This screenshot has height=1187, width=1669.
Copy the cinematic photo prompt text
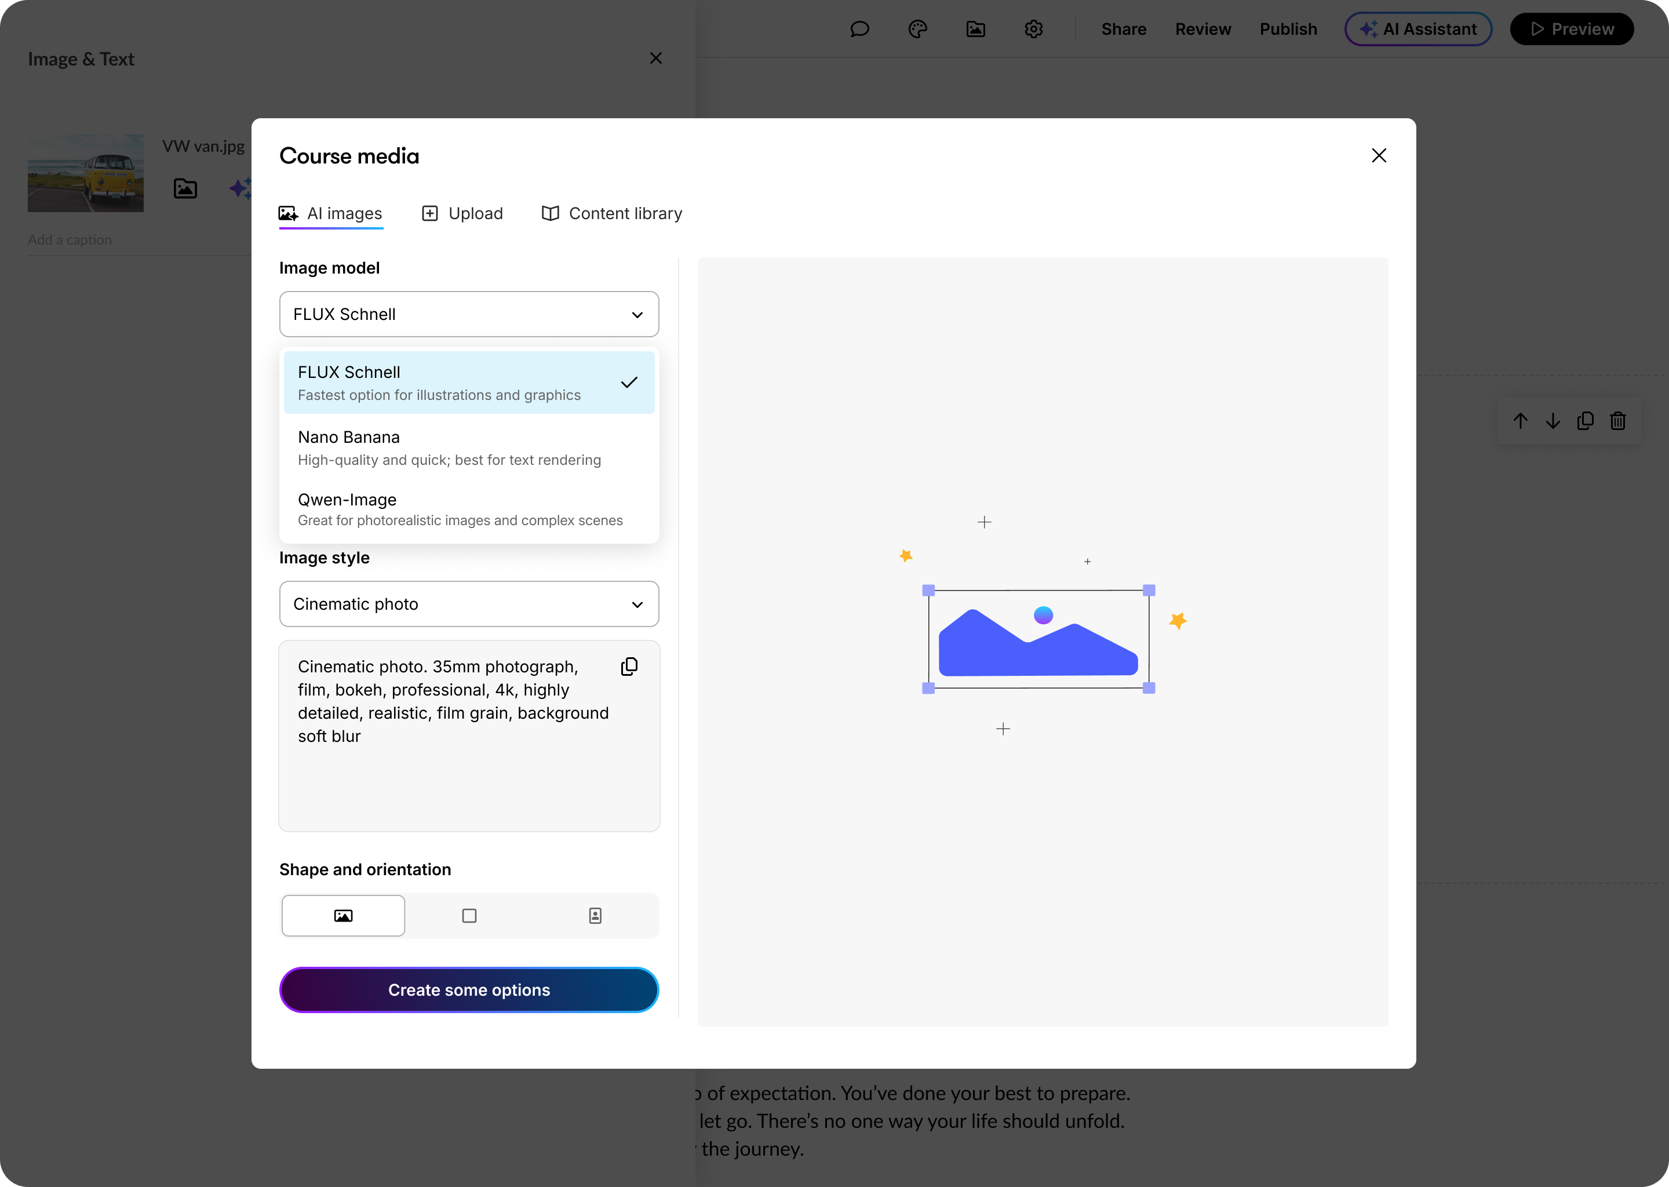pos(629,666)
